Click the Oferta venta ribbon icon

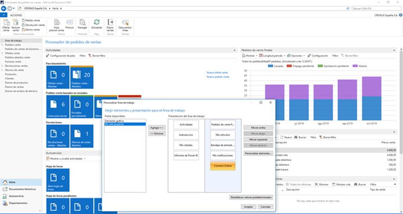click(x=6, y=25)
